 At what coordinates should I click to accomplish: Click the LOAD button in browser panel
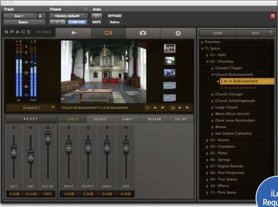point(218,33)
